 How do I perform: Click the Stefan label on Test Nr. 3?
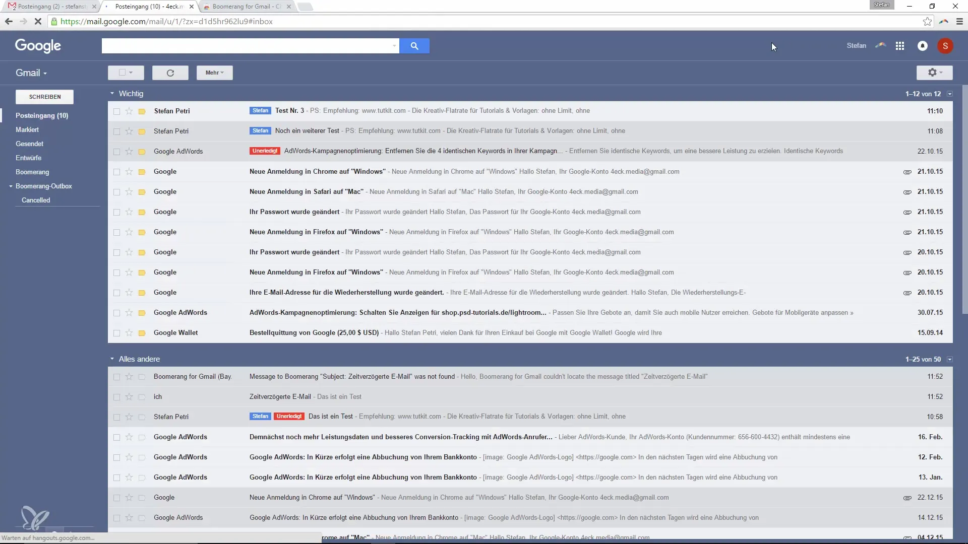tap(260, 111)
